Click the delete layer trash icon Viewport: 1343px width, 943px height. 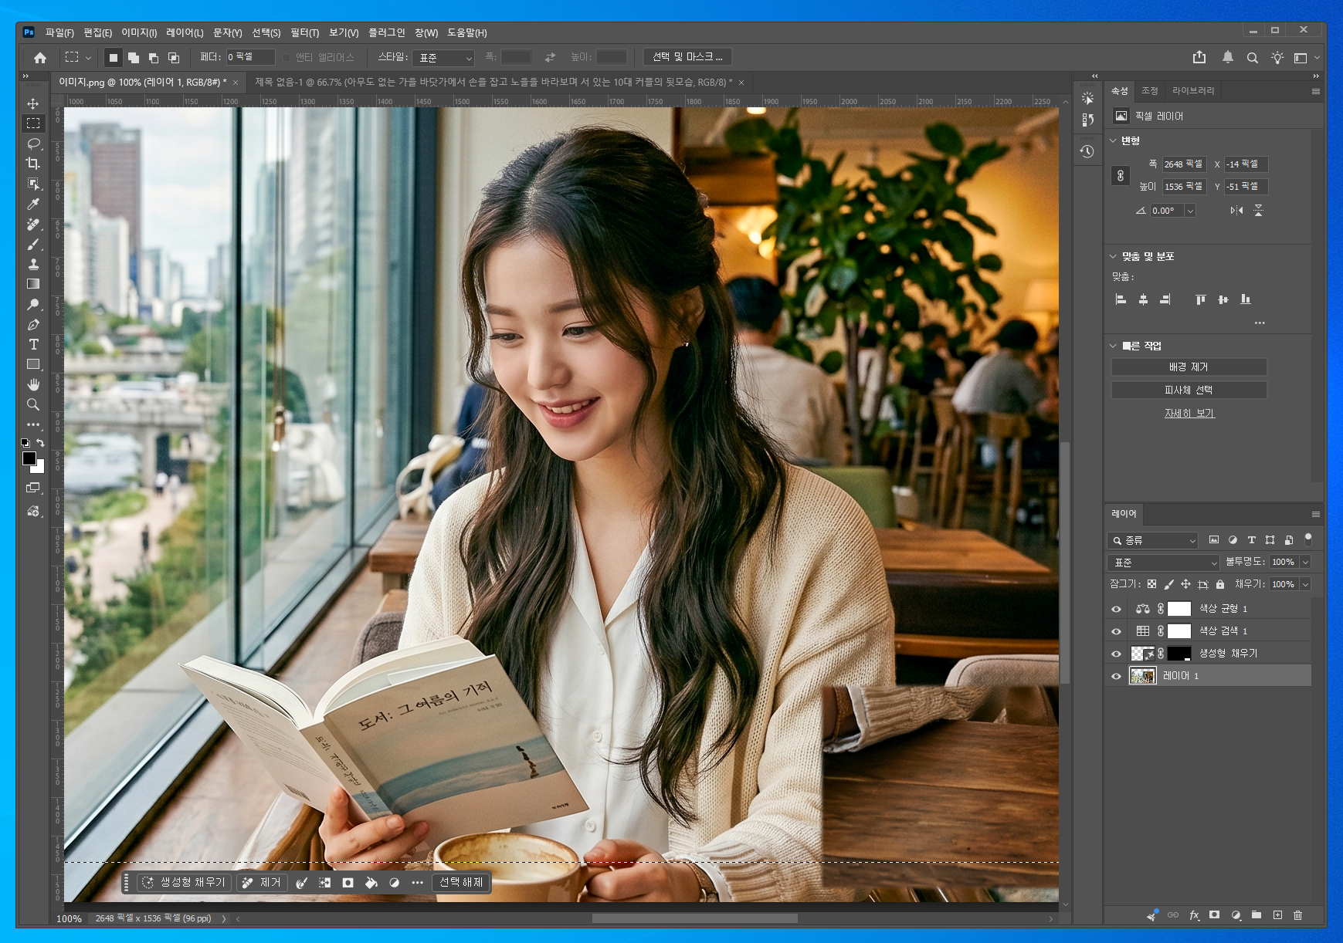pyautogui.click(x=1297, y=915)
